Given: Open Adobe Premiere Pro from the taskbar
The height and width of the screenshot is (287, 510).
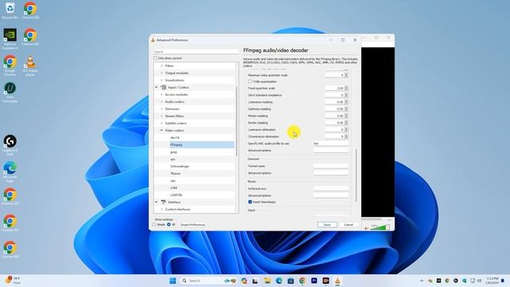Looking at the screenshot, I should [x=314, y=281].
